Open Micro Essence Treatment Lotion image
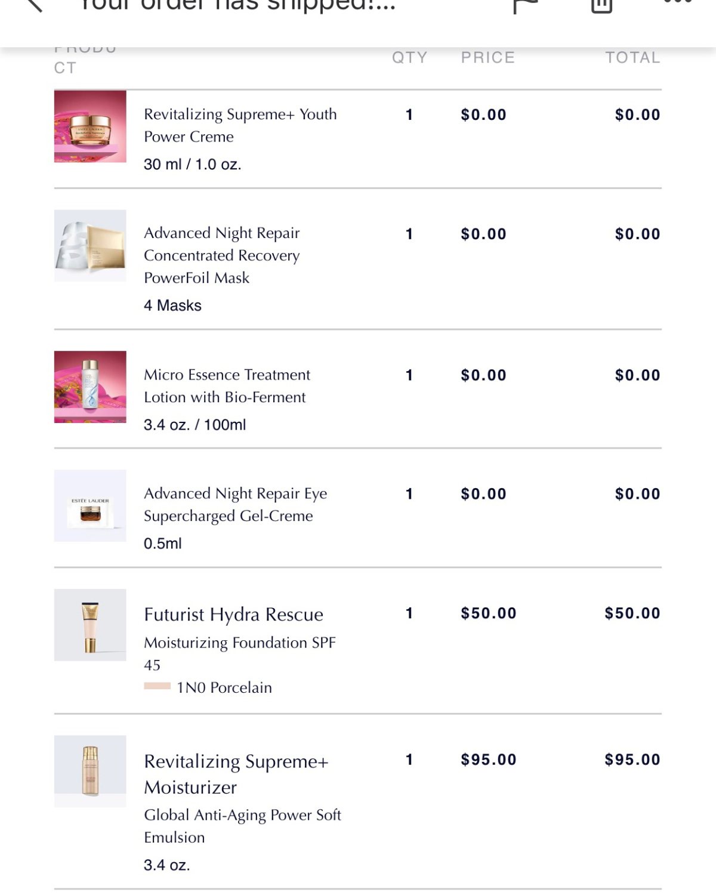 [x=90, y=387]
